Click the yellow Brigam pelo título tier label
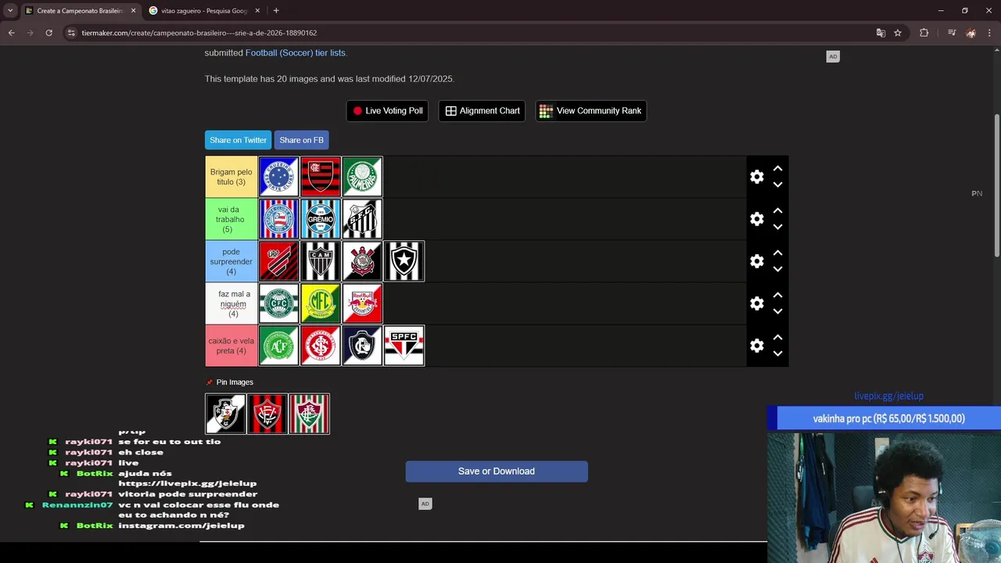Viewport: 1001px width, 563px height. (231, 177)
